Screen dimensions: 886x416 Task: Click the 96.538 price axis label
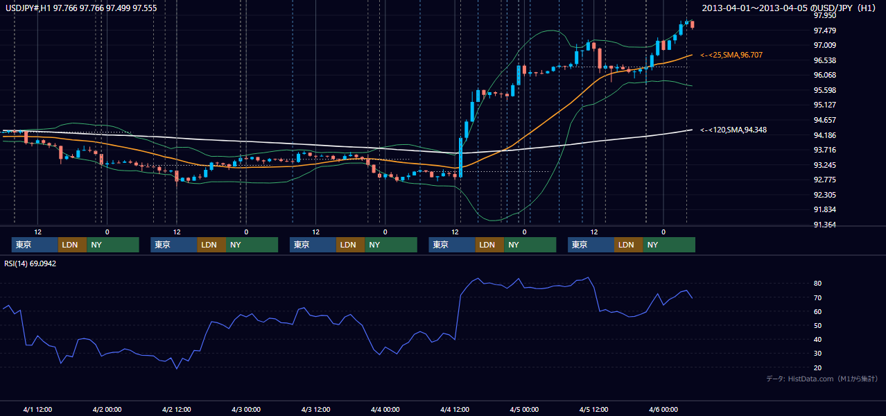point(824,60)
